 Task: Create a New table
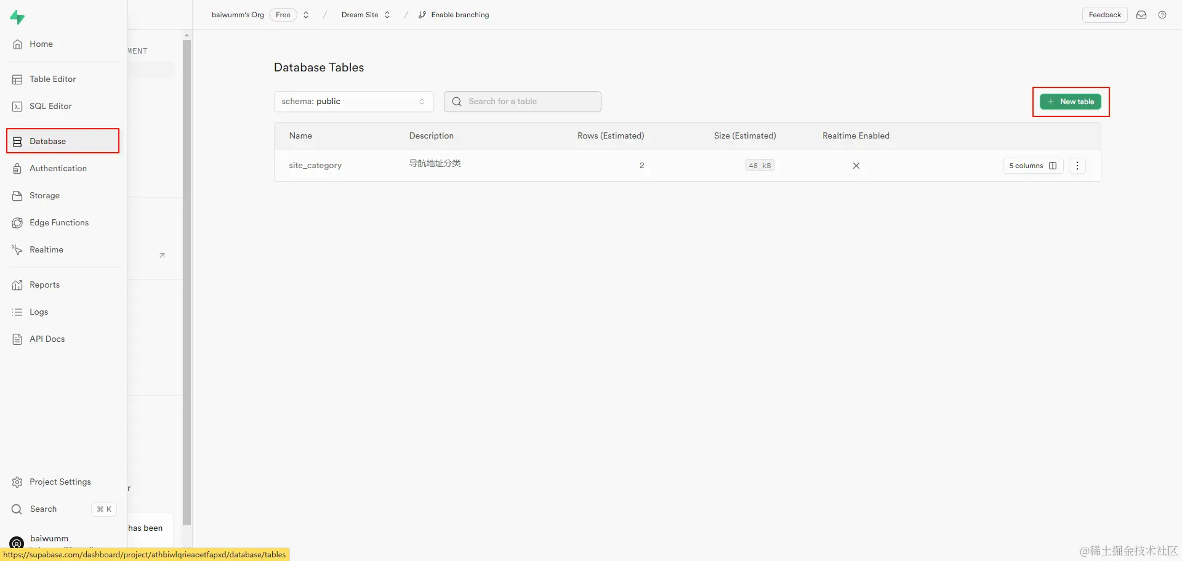point(1071,102)
